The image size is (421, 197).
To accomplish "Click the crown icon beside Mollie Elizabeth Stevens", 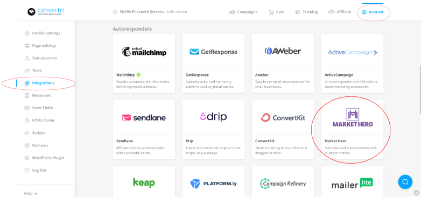I will point(115,12).
